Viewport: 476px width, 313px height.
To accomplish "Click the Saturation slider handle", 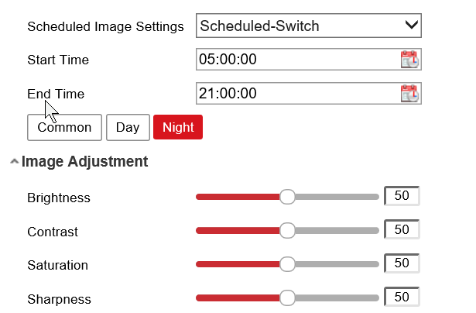I will [287, 264].
